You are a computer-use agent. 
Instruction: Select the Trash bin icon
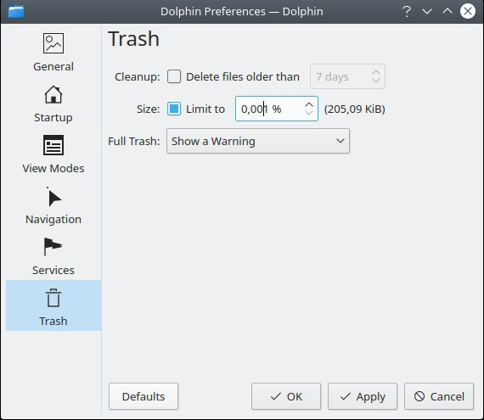(53, 298)
